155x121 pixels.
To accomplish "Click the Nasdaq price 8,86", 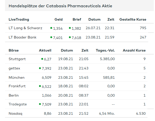I will point(47,113).
